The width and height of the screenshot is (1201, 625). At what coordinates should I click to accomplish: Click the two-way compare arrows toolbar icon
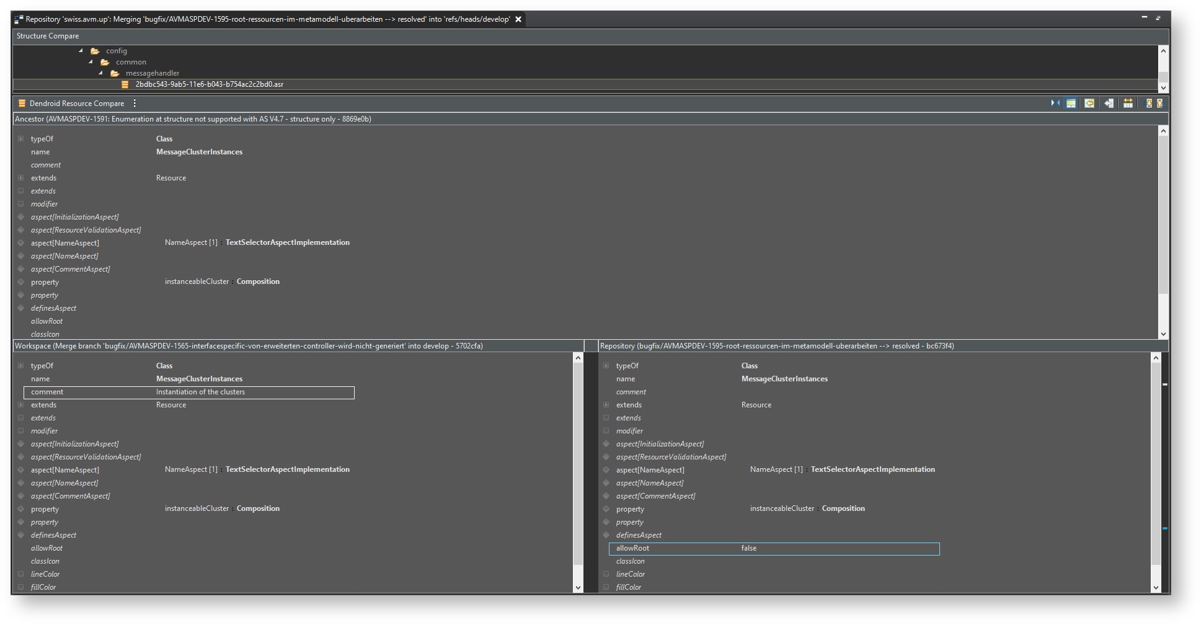[x=1055, y=104]
